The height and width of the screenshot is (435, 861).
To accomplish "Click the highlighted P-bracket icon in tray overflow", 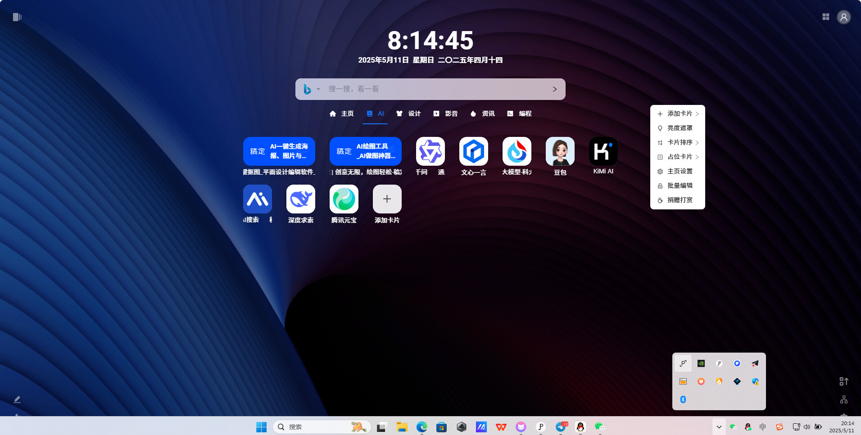I will [x=683, y=363].
